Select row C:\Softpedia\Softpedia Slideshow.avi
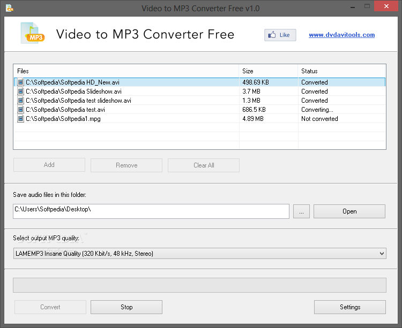 pos(199,91)
